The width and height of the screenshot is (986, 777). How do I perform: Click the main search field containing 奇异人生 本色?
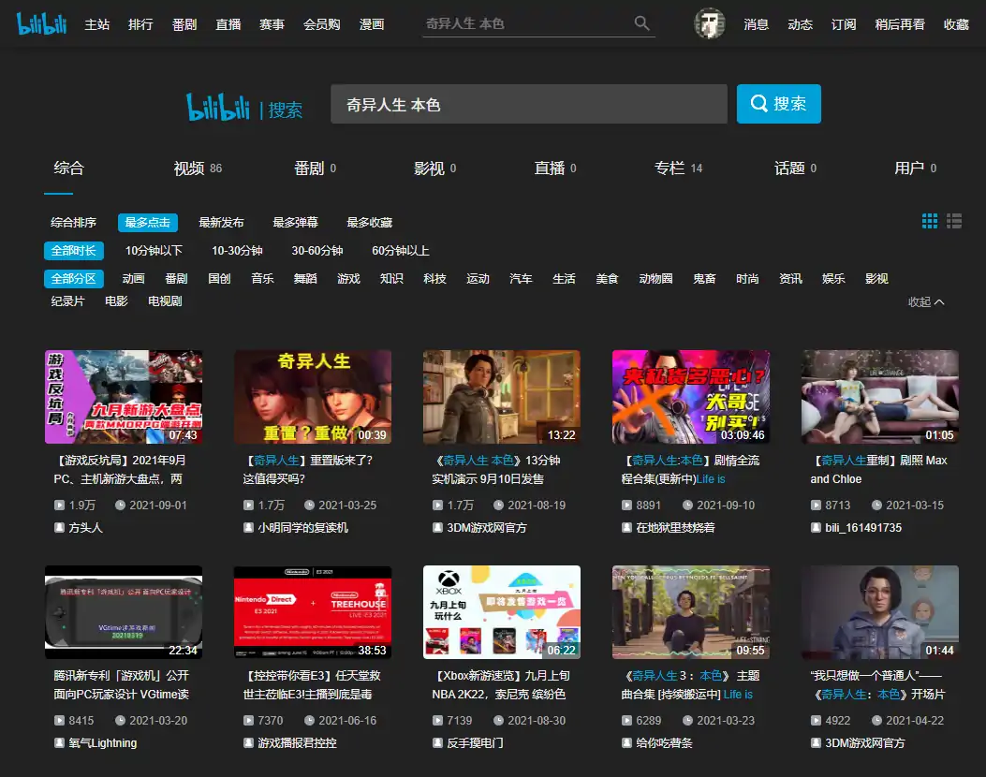click(529, 104)
